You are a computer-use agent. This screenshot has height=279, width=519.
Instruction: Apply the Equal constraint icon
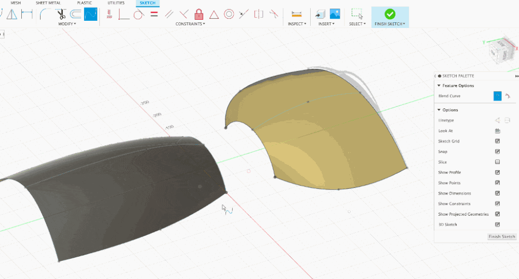pos(154,14)
